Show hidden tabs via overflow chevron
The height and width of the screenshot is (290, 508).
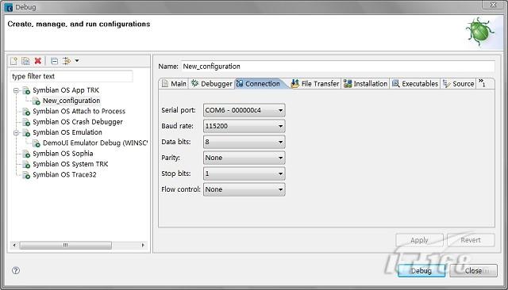(482, 83)
